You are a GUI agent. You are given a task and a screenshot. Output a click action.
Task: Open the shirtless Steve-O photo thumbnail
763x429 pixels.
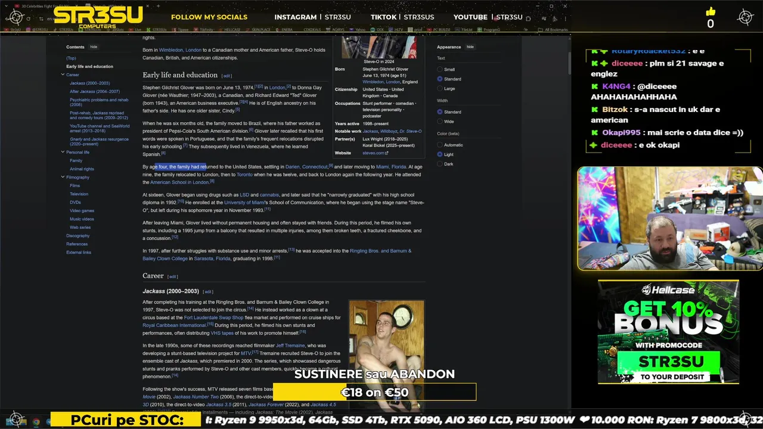(x=386, y=355)
